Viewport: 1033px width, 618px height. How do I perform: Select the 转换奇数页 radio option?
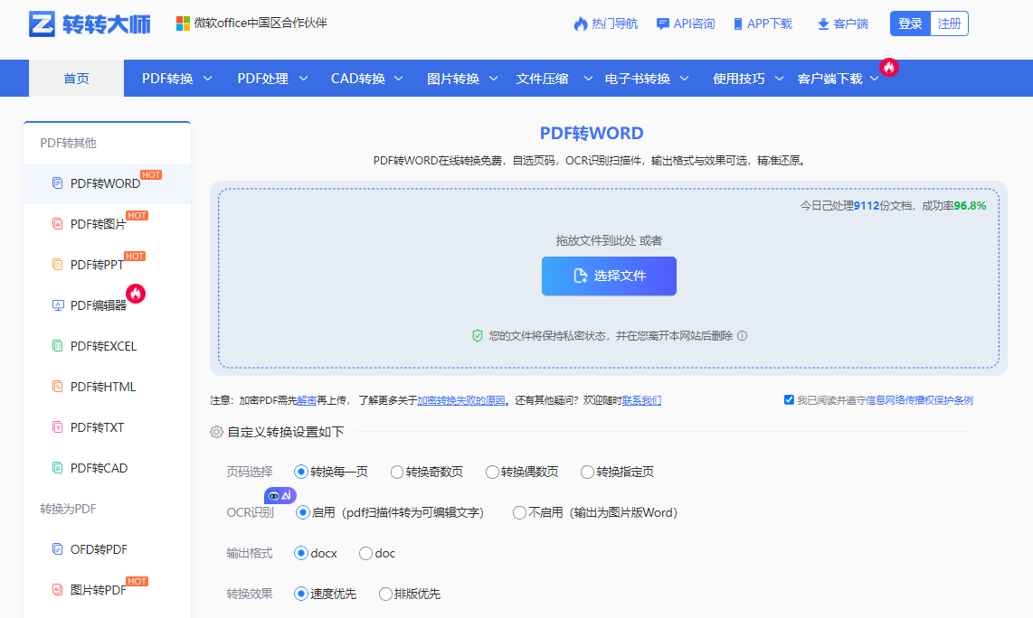pyautogui.click(x=396, y=472)
